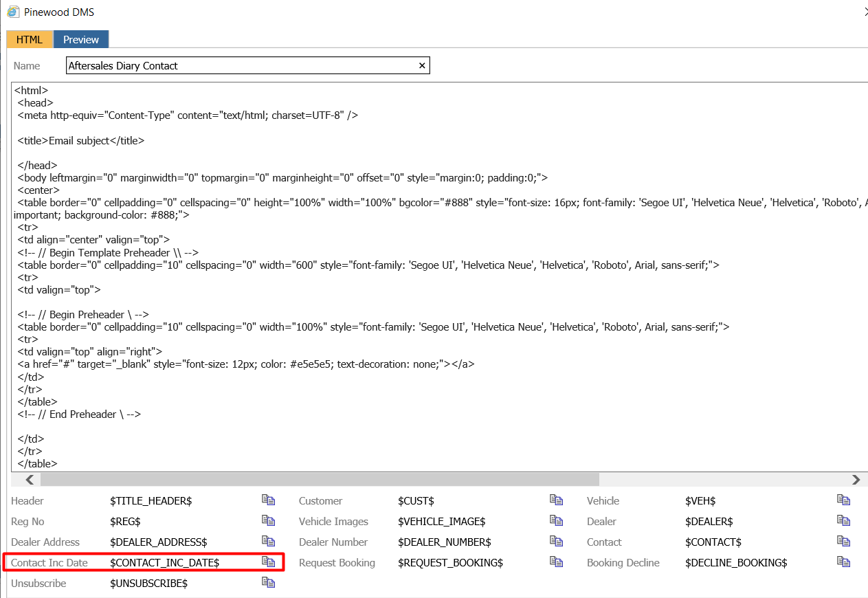
Task: Clear the Name field with the X
Action: tap(423, 66)
